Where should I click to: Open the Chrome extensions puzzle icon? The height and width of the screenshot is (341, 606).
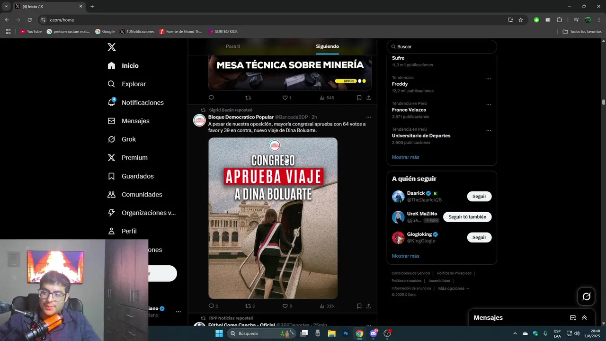point(560,20)
